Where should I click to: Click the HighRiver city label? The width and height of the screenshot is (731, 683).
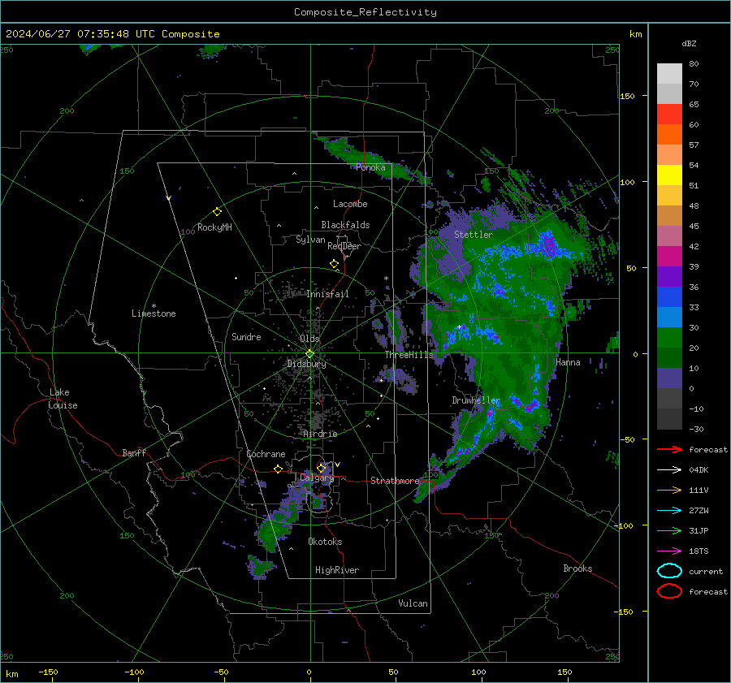336,570
